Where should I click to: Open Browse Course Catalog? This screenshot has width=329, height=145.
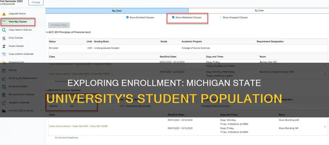pyautogui.click(x=22, y=95)
